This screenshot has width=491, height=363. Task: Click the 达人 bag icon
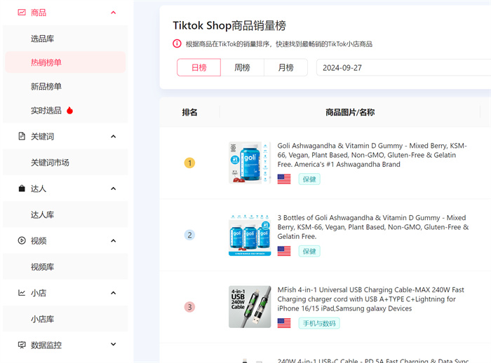point(22,189)
